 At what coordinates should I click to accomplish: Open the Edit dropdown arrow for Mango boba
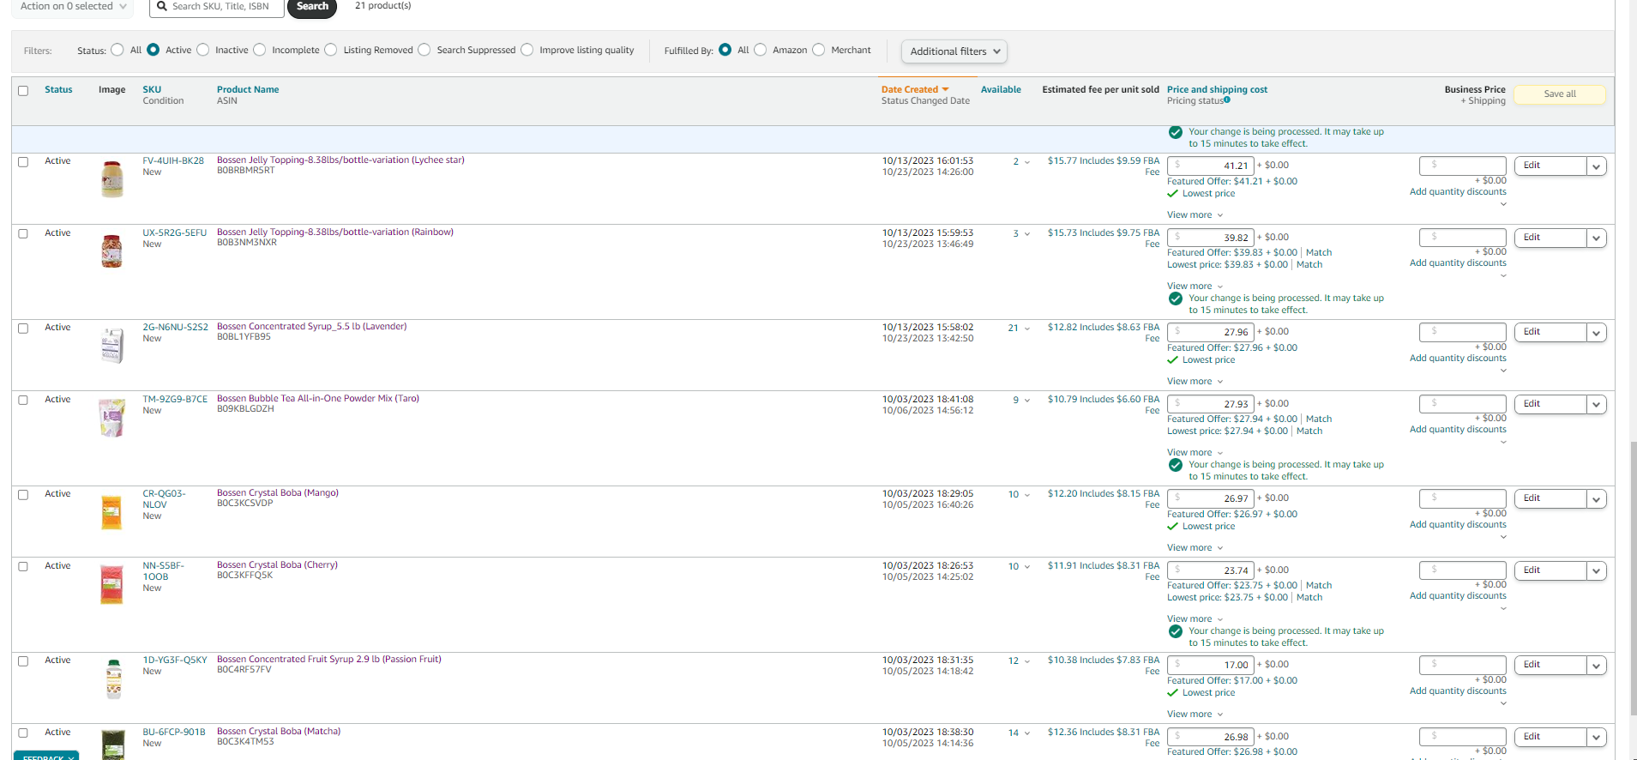pyautogui.click(x=1596, y=499)
